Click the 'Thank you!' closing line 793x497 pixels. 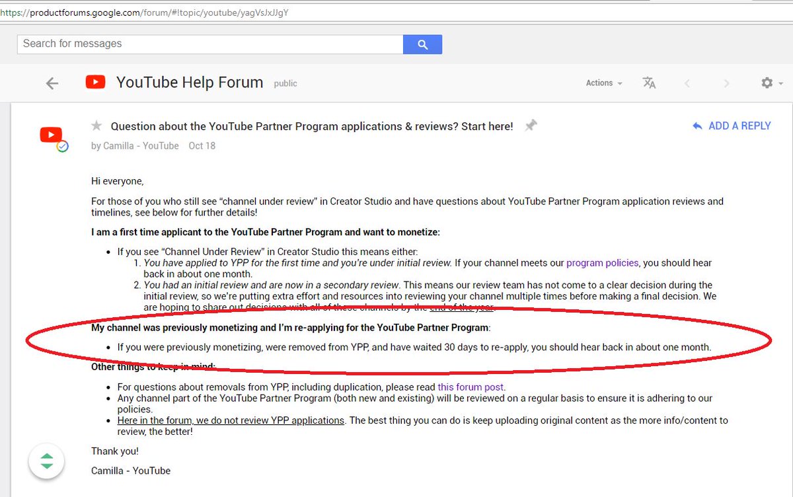[x=115, y=451]
